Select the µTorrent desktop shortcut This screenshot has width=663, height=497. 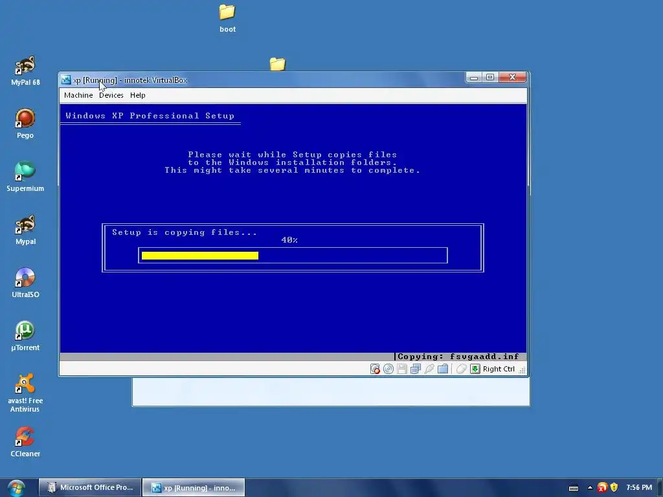(25, 337)
